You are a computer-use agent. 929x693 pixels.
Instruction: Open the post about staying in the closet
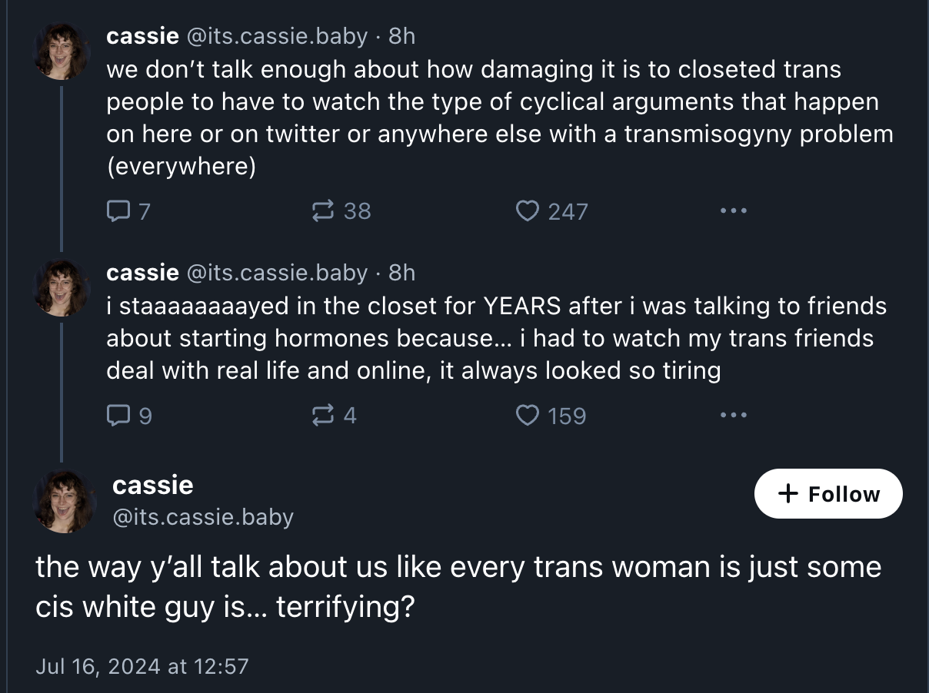496,338
